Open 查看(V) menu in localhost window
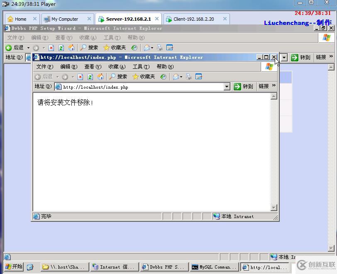This screenshot has height=274, width=337. [93, 67]
